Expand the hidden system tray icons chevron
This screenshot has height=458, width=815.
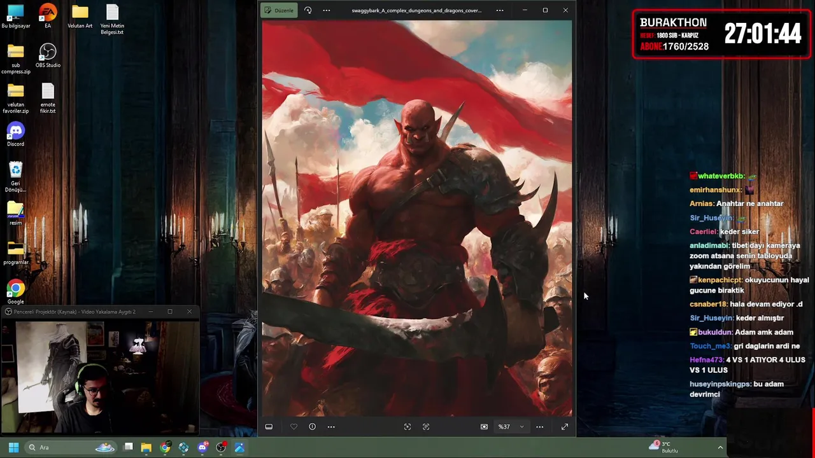pyautogui.click(x=720, y=448)
